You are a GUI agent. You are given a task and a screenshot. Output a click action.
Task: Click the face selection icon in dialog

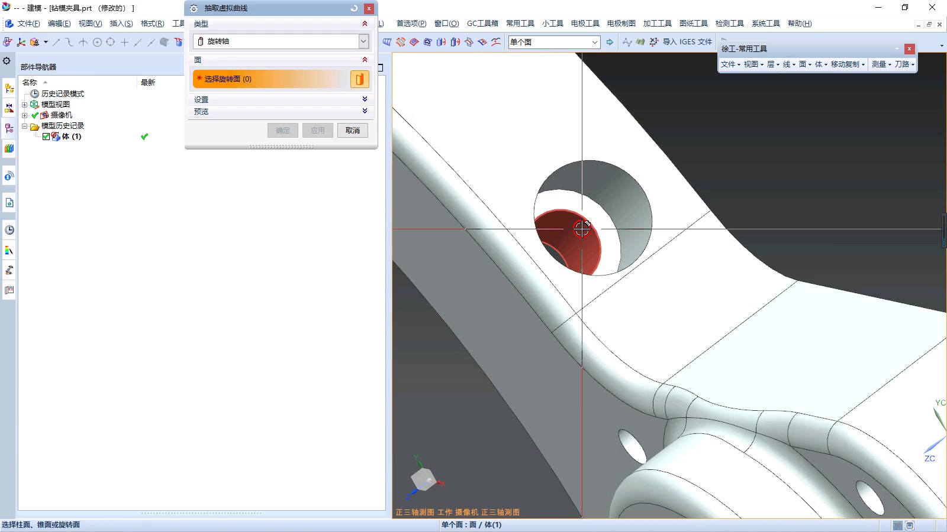pos(359,79)
